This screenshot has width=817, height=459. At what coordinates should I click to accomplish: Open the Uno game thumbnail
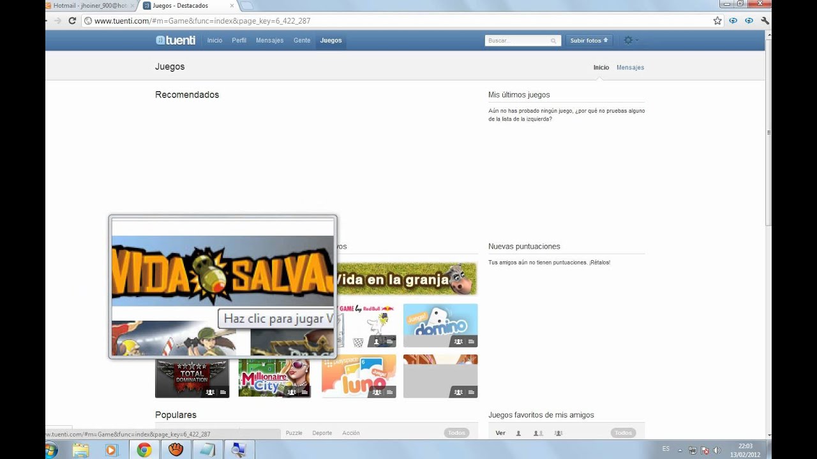point(359,376)
